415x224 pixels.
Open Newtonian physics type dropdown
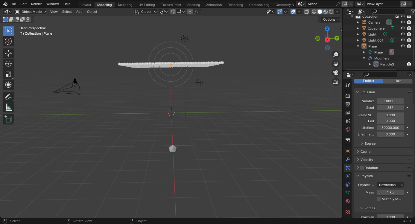tap(390, 185)
